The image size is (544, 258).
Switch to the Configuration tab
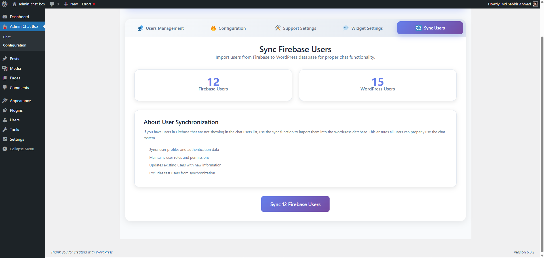coord(228,28)
